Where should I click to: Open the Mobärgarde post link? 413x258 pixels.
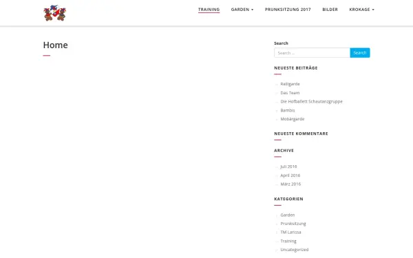click(x=292, y=119)
